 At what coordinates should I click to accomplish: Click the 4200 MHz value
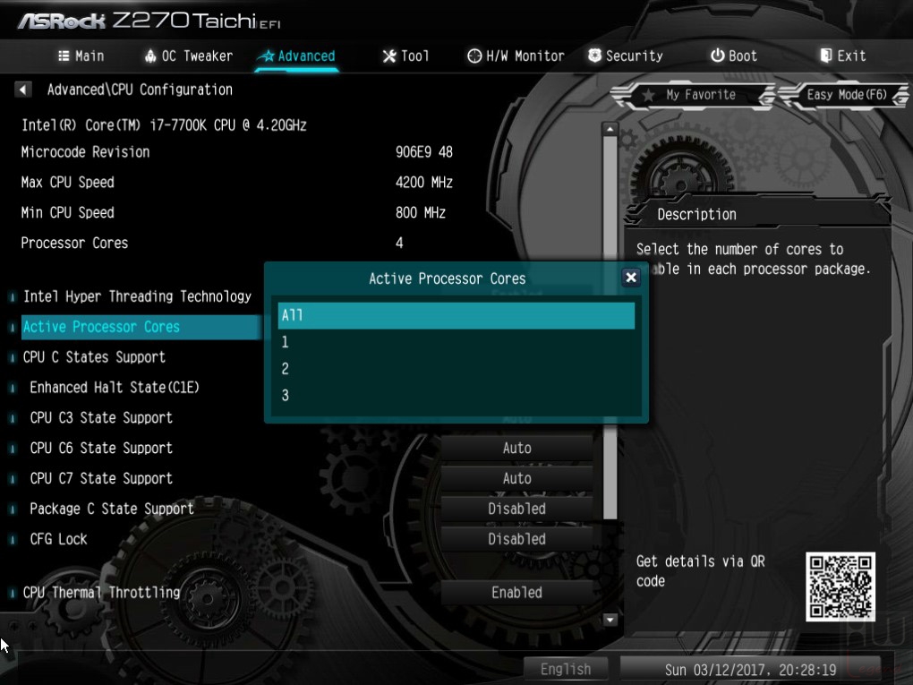(424, 183)
